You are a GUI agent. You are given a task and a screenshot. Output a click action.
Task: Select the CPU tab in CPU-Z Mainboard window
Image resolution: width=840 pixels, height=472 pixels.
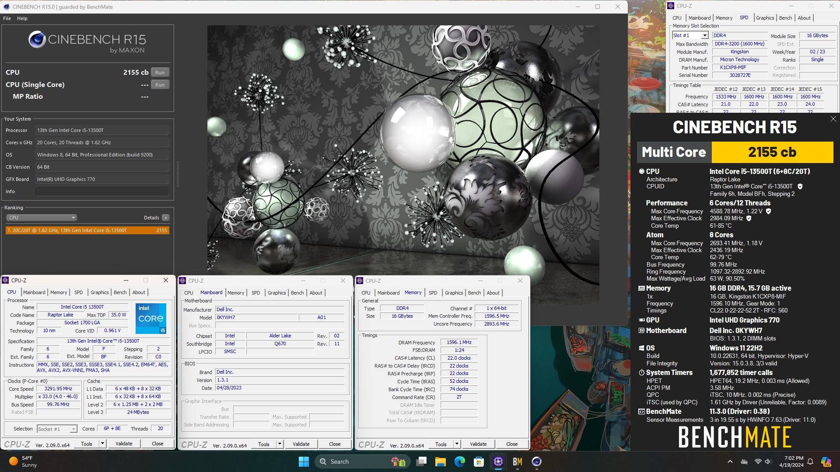189,293
